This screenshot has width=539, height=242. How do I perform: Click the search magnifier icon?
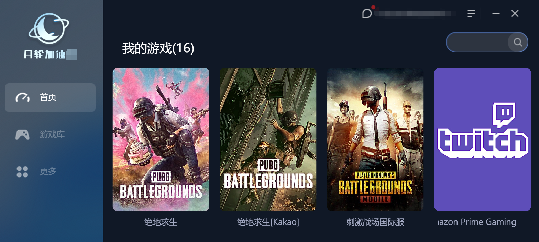tap(518, 42)
